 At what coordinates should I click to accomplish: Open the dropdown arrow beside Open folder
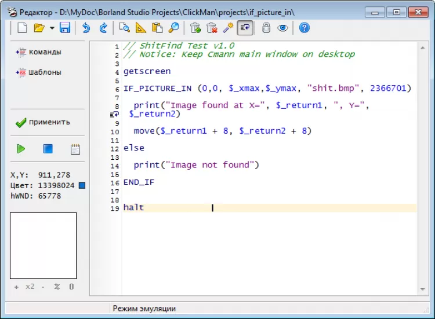point(52,28)
